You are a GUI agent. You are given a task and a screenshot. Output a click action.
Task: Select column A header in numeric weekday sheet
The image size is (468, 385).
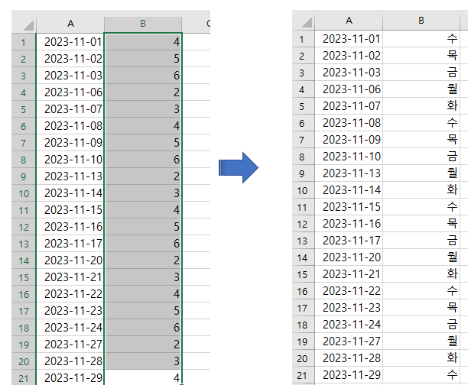pyautogui.click(x=70, y=24)
